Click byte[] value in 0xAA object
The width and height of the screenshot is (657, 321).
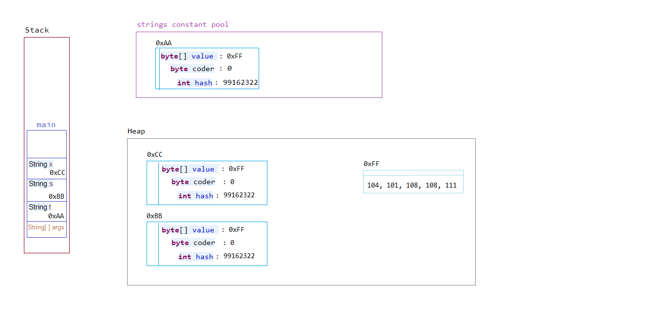187,56
